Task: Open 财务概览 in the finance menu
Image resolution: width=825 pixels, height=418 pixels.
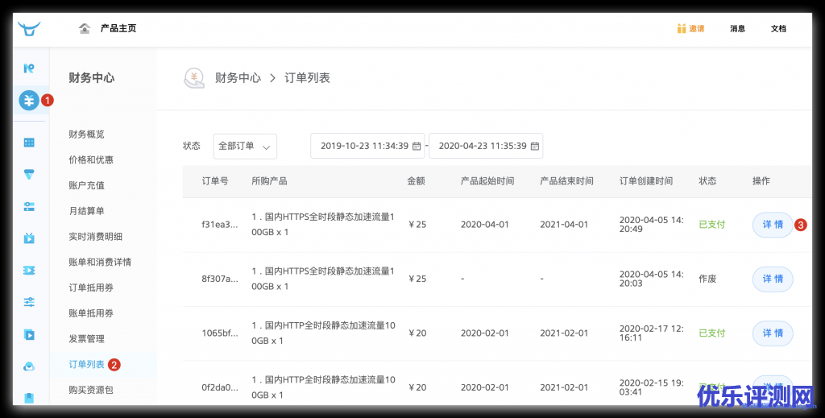Action: click(x=86, y=134)
